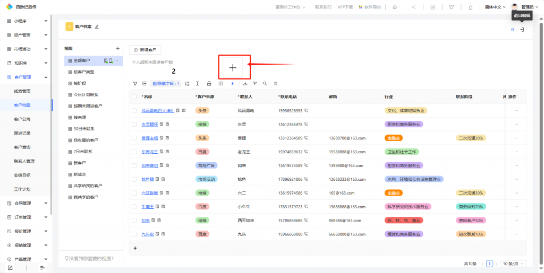Add a new view with plus icon
544x273 pixels.
117,48
